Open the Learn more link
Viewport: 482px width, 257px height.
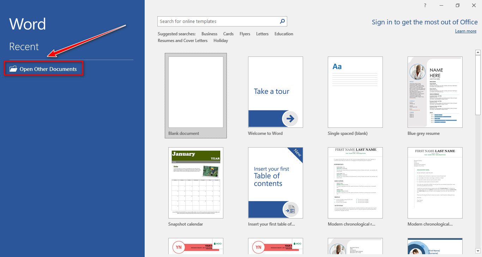click(x=466, y=31)
